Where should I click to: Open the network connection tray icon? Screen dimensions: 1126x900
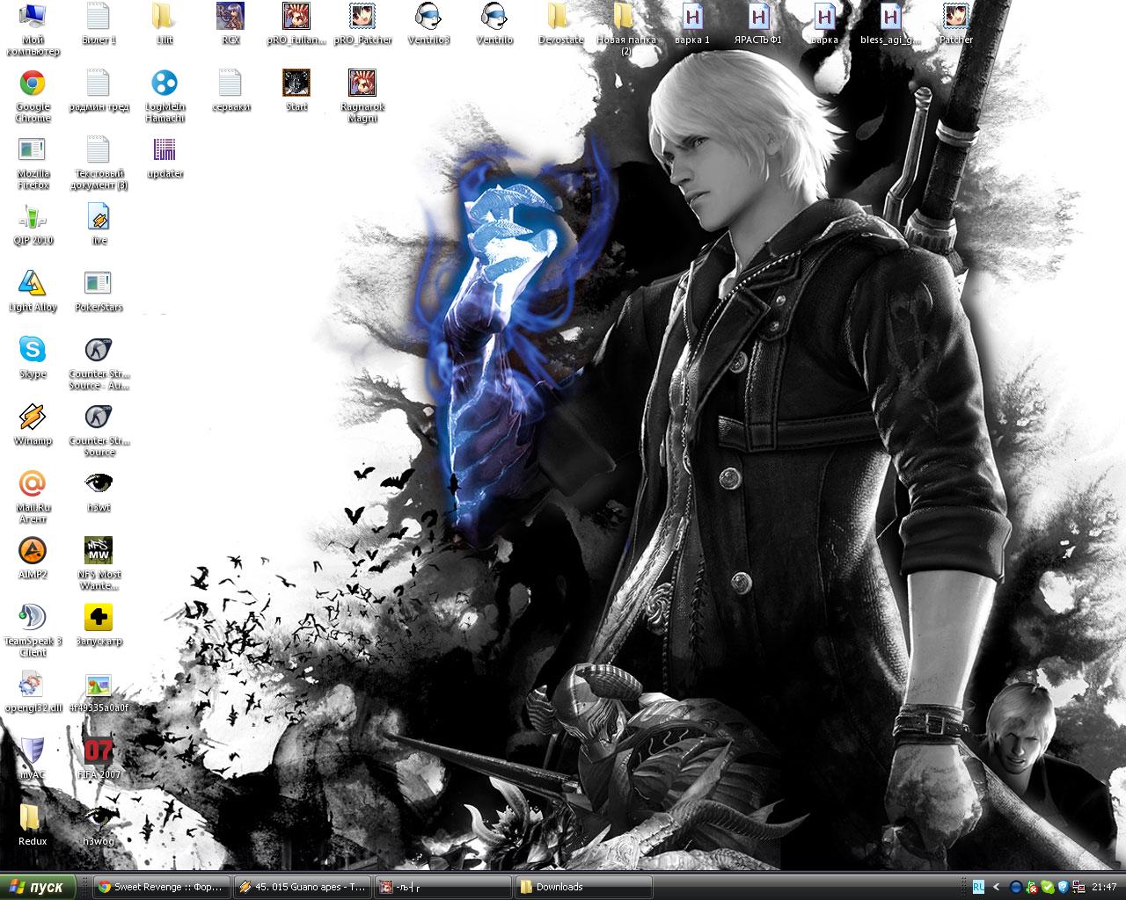(x=1078, y=887)
